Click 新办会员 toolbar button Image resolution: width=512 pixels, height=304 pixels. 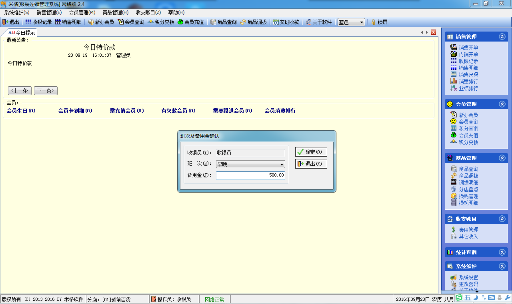[x=101, y=22]
